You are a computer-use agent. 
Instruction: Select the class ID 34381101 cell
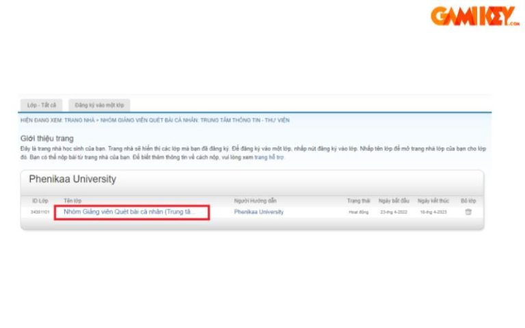pyautogui.click(x=40, y=213)
